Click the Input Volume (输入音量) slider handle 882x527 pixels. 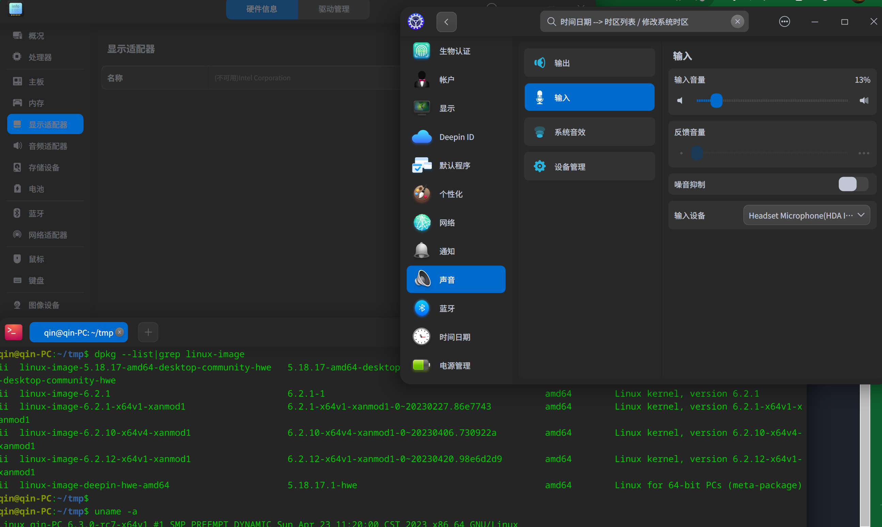[716, 100]
